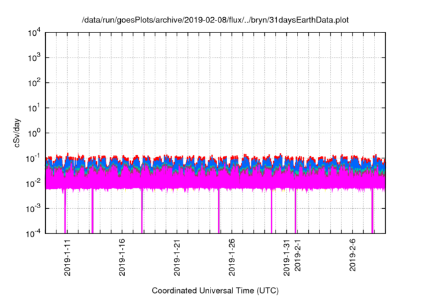Screen dimensions: 425x297
Task: Click the 10^2 y-axis tick label
Action: [x=34, y=83]
